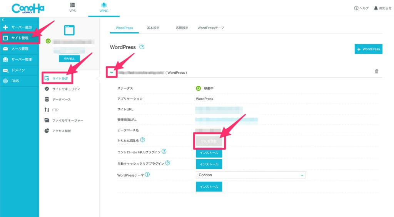Click help icon beside 自動キャッシュクリアプラグイン
Viewport: 394px width, 217px height.
pyautogui.click(x=168, y=163)
